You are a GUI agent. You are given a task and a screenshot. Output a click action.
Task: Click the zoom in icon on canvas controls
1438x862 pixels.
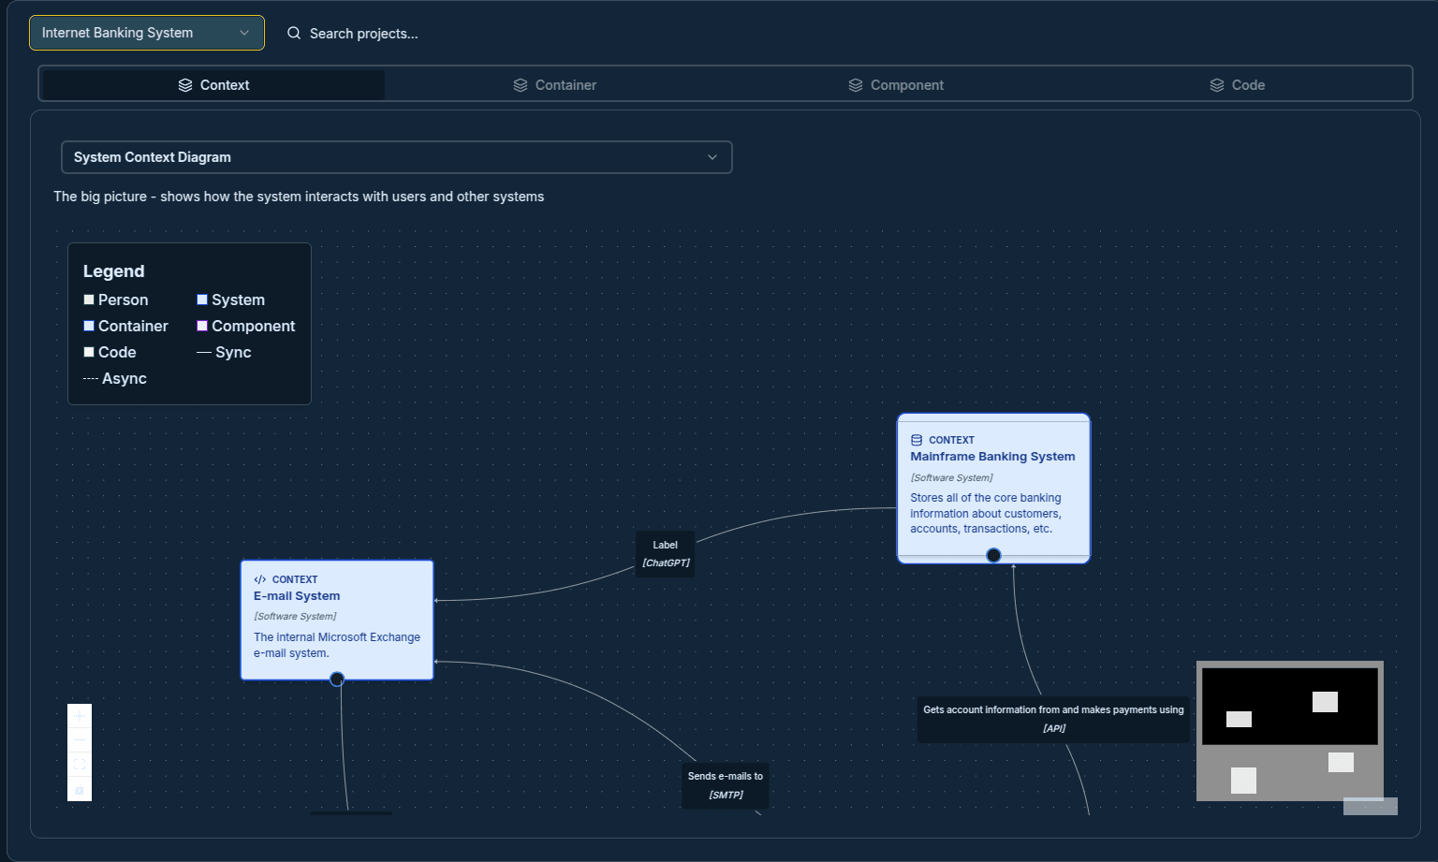pos(80,715)
